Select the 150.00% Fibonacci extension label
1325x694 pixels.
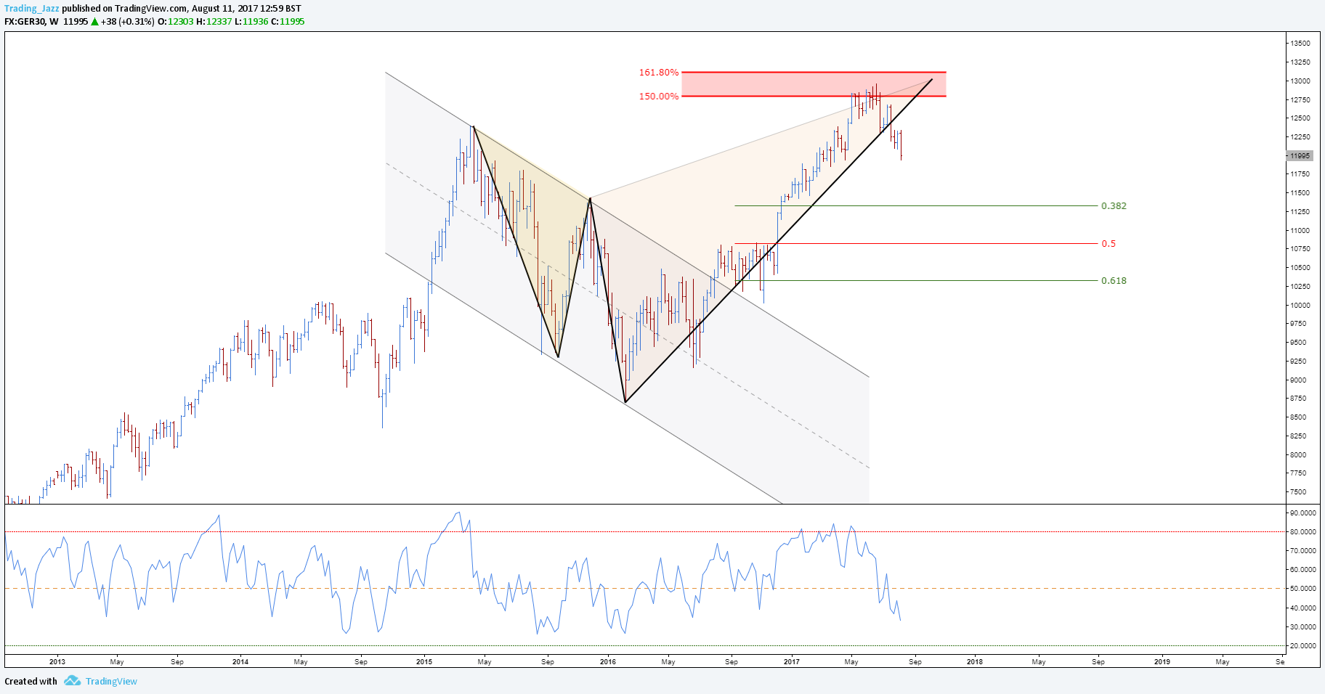pyautogui.click(x=659, y=97)
